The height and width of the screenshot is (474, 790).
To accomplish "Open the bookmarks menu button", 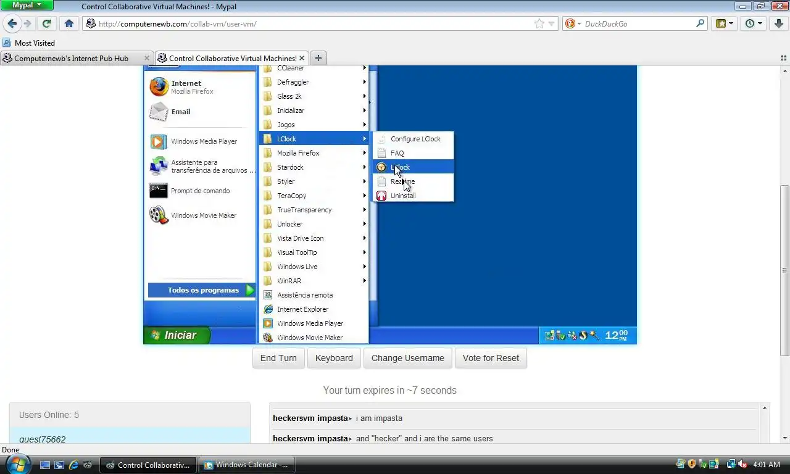I will click(x=725, y=23).
